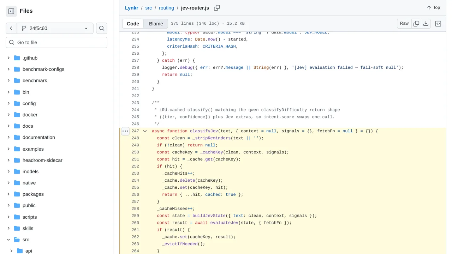Open the models folder

30,171
